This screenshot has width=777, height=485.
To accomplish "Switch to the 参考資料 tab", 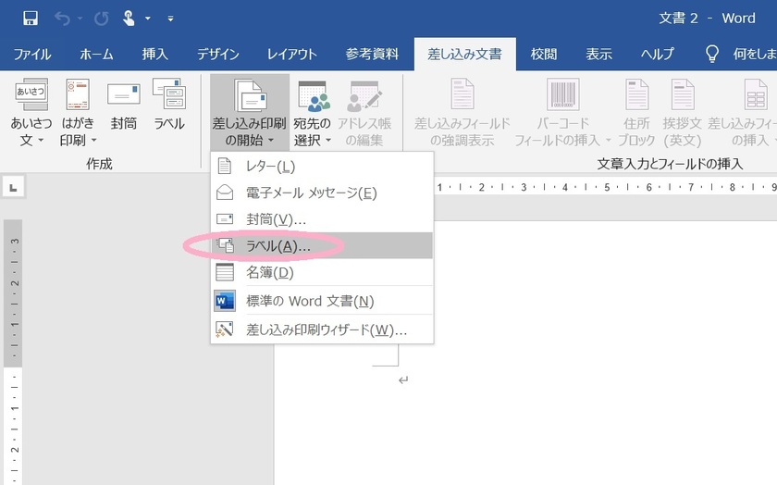I will [372, 54].
